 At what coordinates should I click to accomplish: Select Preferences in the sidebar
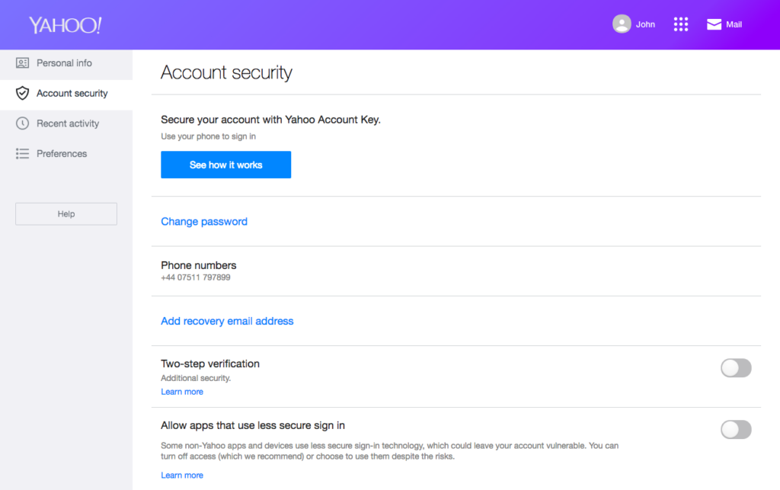tap(62, 154)
